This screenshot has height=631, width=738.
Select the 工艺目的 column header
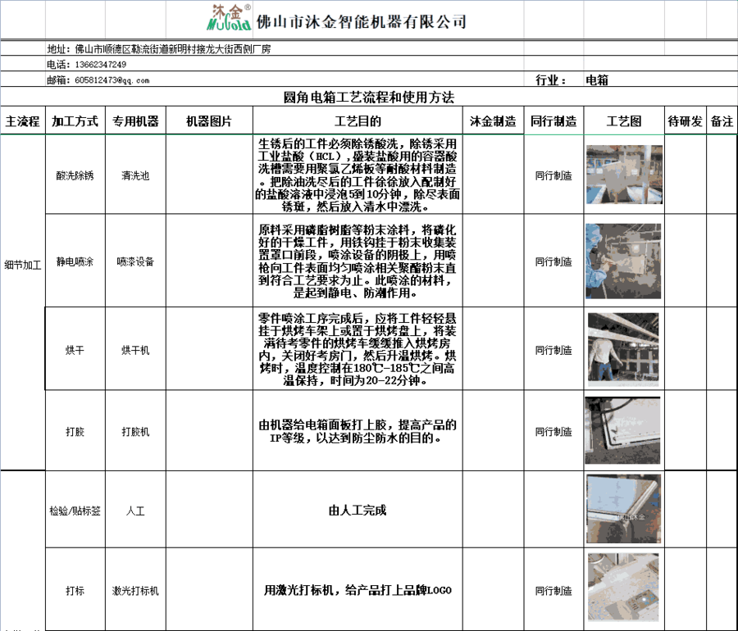tap(358, 121)
